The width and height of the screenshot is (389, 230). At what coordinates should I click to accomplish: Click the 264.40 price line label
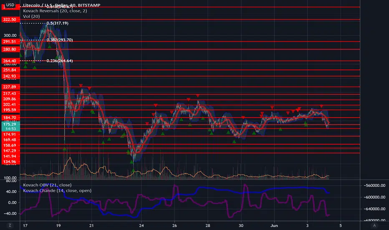10,61
